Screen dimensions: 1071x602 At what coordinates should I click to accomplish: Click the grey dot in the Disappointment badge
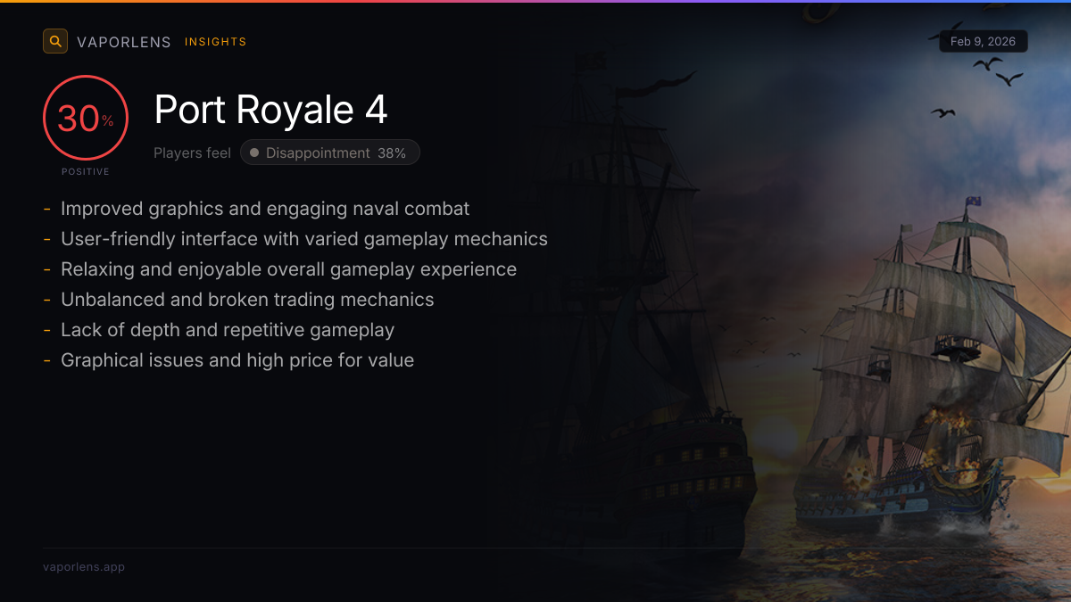pyautogui.click(x=254, y=153)
